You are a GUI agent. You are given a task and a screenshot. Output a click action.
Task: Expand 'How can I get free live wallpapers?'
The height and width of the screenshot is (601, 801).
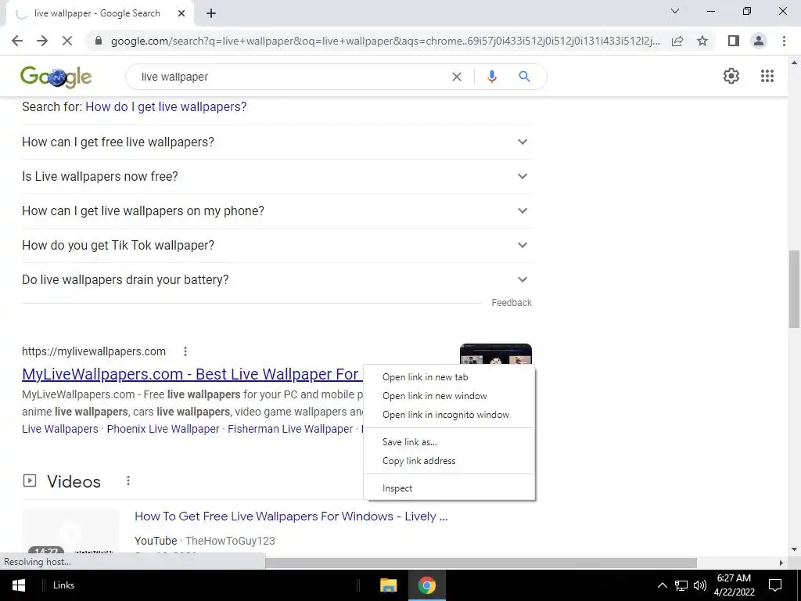(276, 142)
